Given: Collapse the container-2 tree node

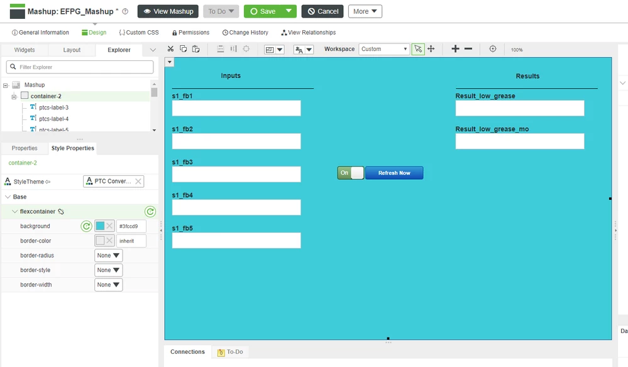Looking at the screenshot, I should [x=14, y=96].
